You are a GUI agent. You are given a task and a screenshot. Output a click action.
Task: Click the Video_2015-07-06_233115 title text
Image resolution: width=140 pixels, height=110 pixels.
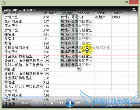[x=19, y=10]
